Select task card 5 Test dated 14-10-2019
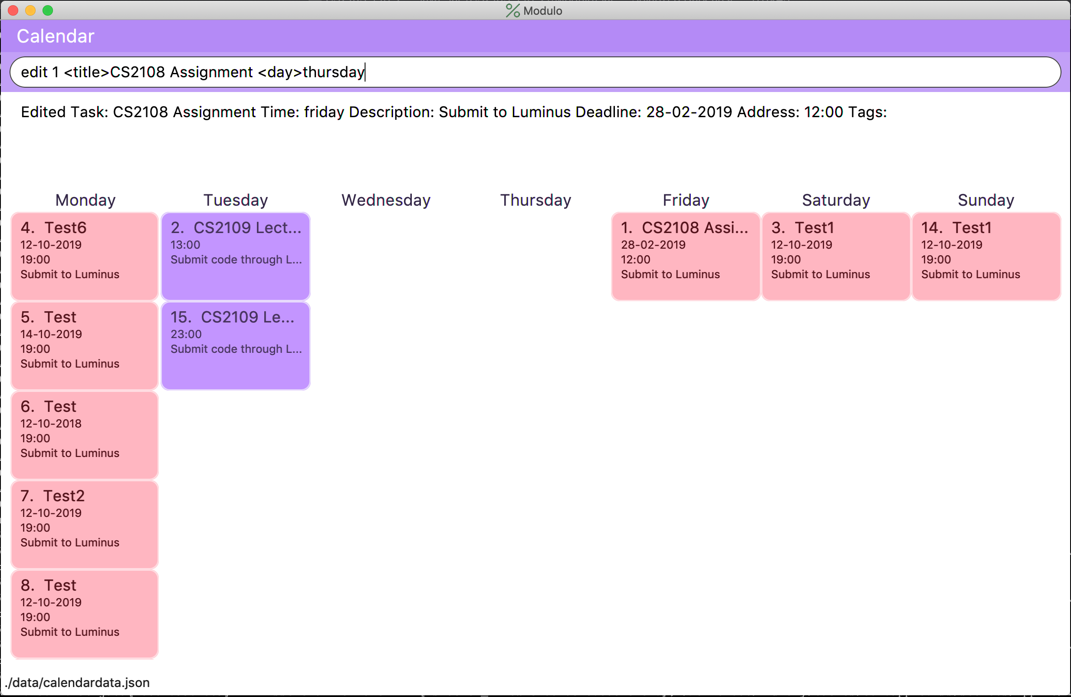 [85, 345]
